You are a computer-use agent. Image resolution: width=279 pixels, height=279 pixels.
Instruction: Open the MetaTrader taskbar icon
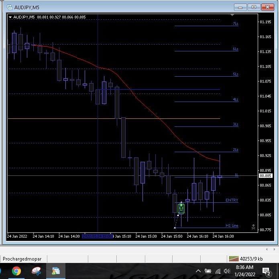(56, 271)
